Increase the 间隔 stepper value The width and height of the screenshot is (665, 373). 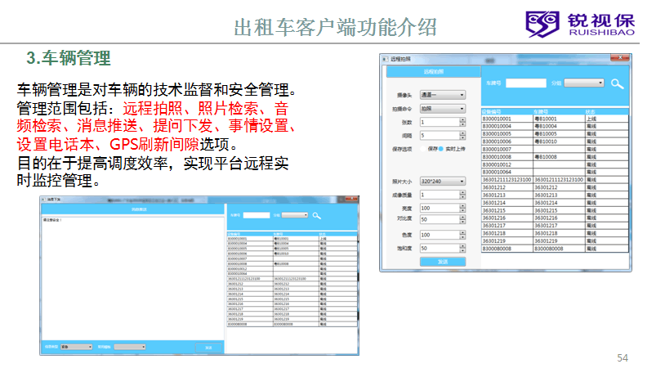click(462, 133)
